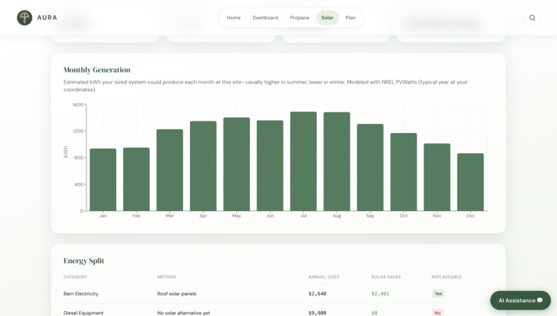Viewport: 557px width, 316px height.
Task: Click the $2,640 annual cost value
Action: click(x=317, y=294)
